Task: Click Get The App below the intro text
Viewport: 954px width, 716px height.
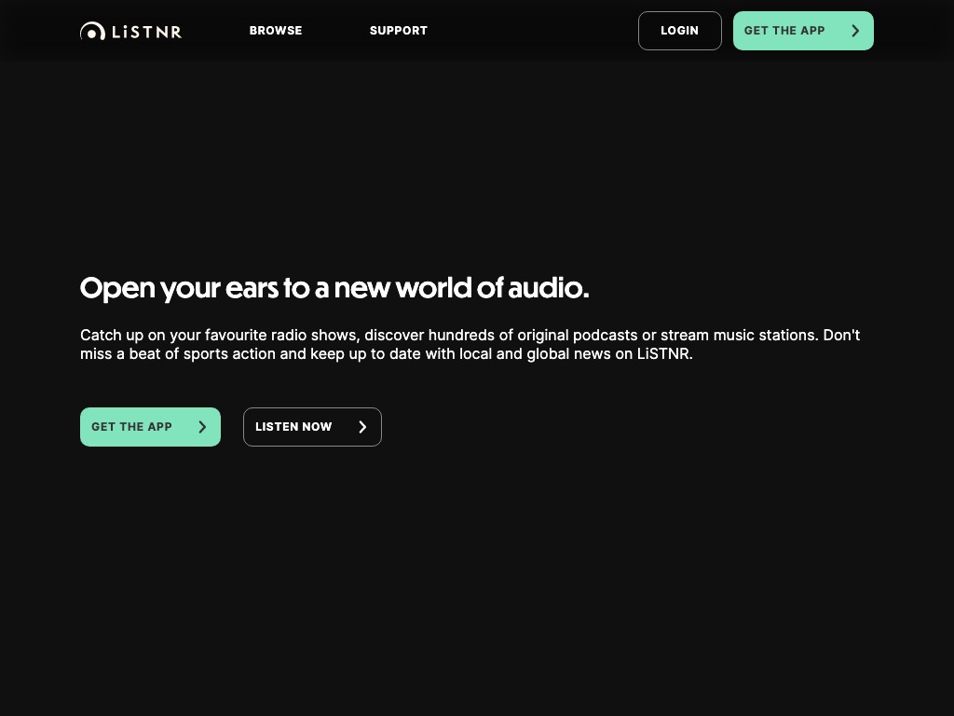Action: pyautogui.click(x=150, y=427)
